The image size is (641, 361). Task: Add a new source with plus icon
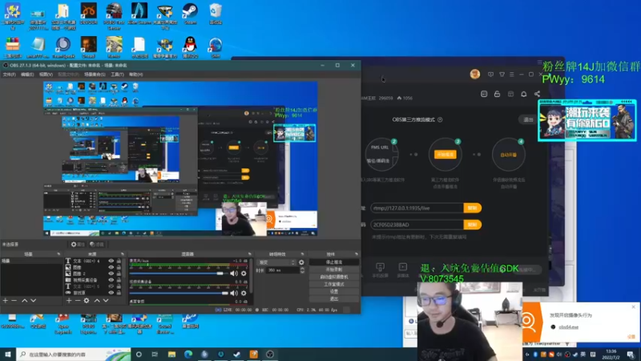tap(69, 300)
